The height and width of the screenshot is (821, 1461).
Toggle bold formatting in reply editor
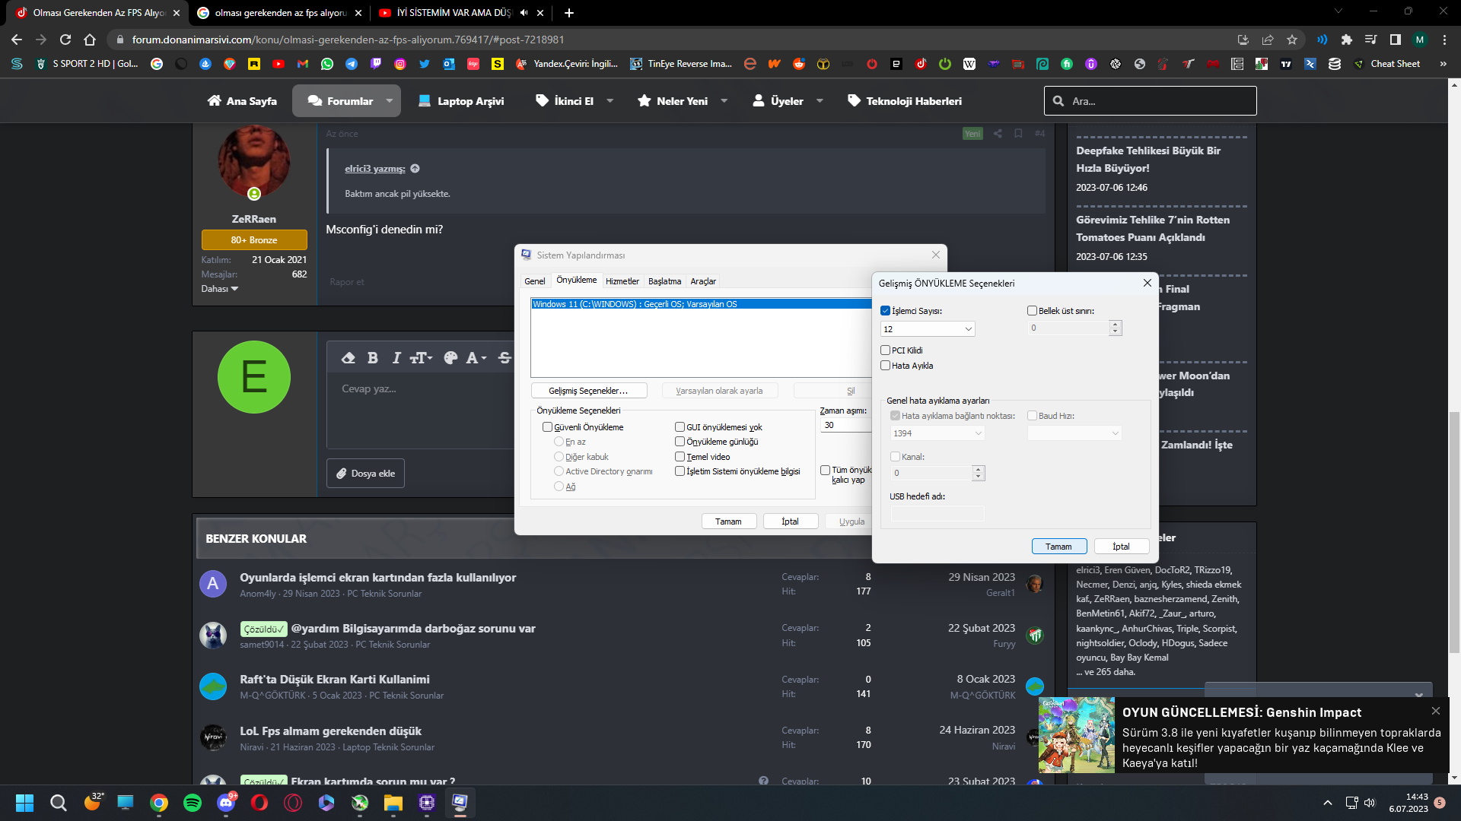372,358
